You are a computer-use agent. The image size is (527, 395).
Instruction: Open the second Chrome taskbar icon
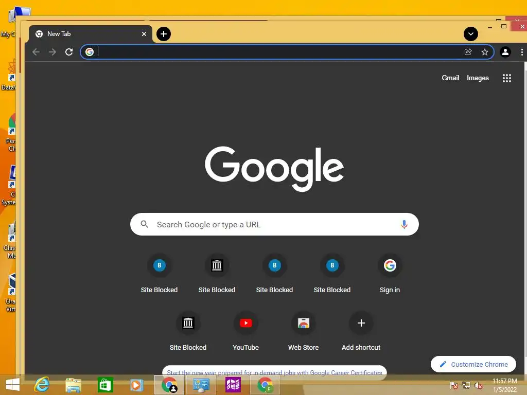coord(265,385)
